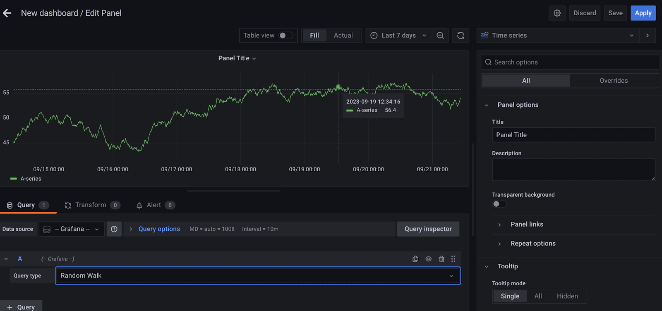Open Time series visualization picker dropdown
This screenshot has width=662, height=311.
pos(558,36)
